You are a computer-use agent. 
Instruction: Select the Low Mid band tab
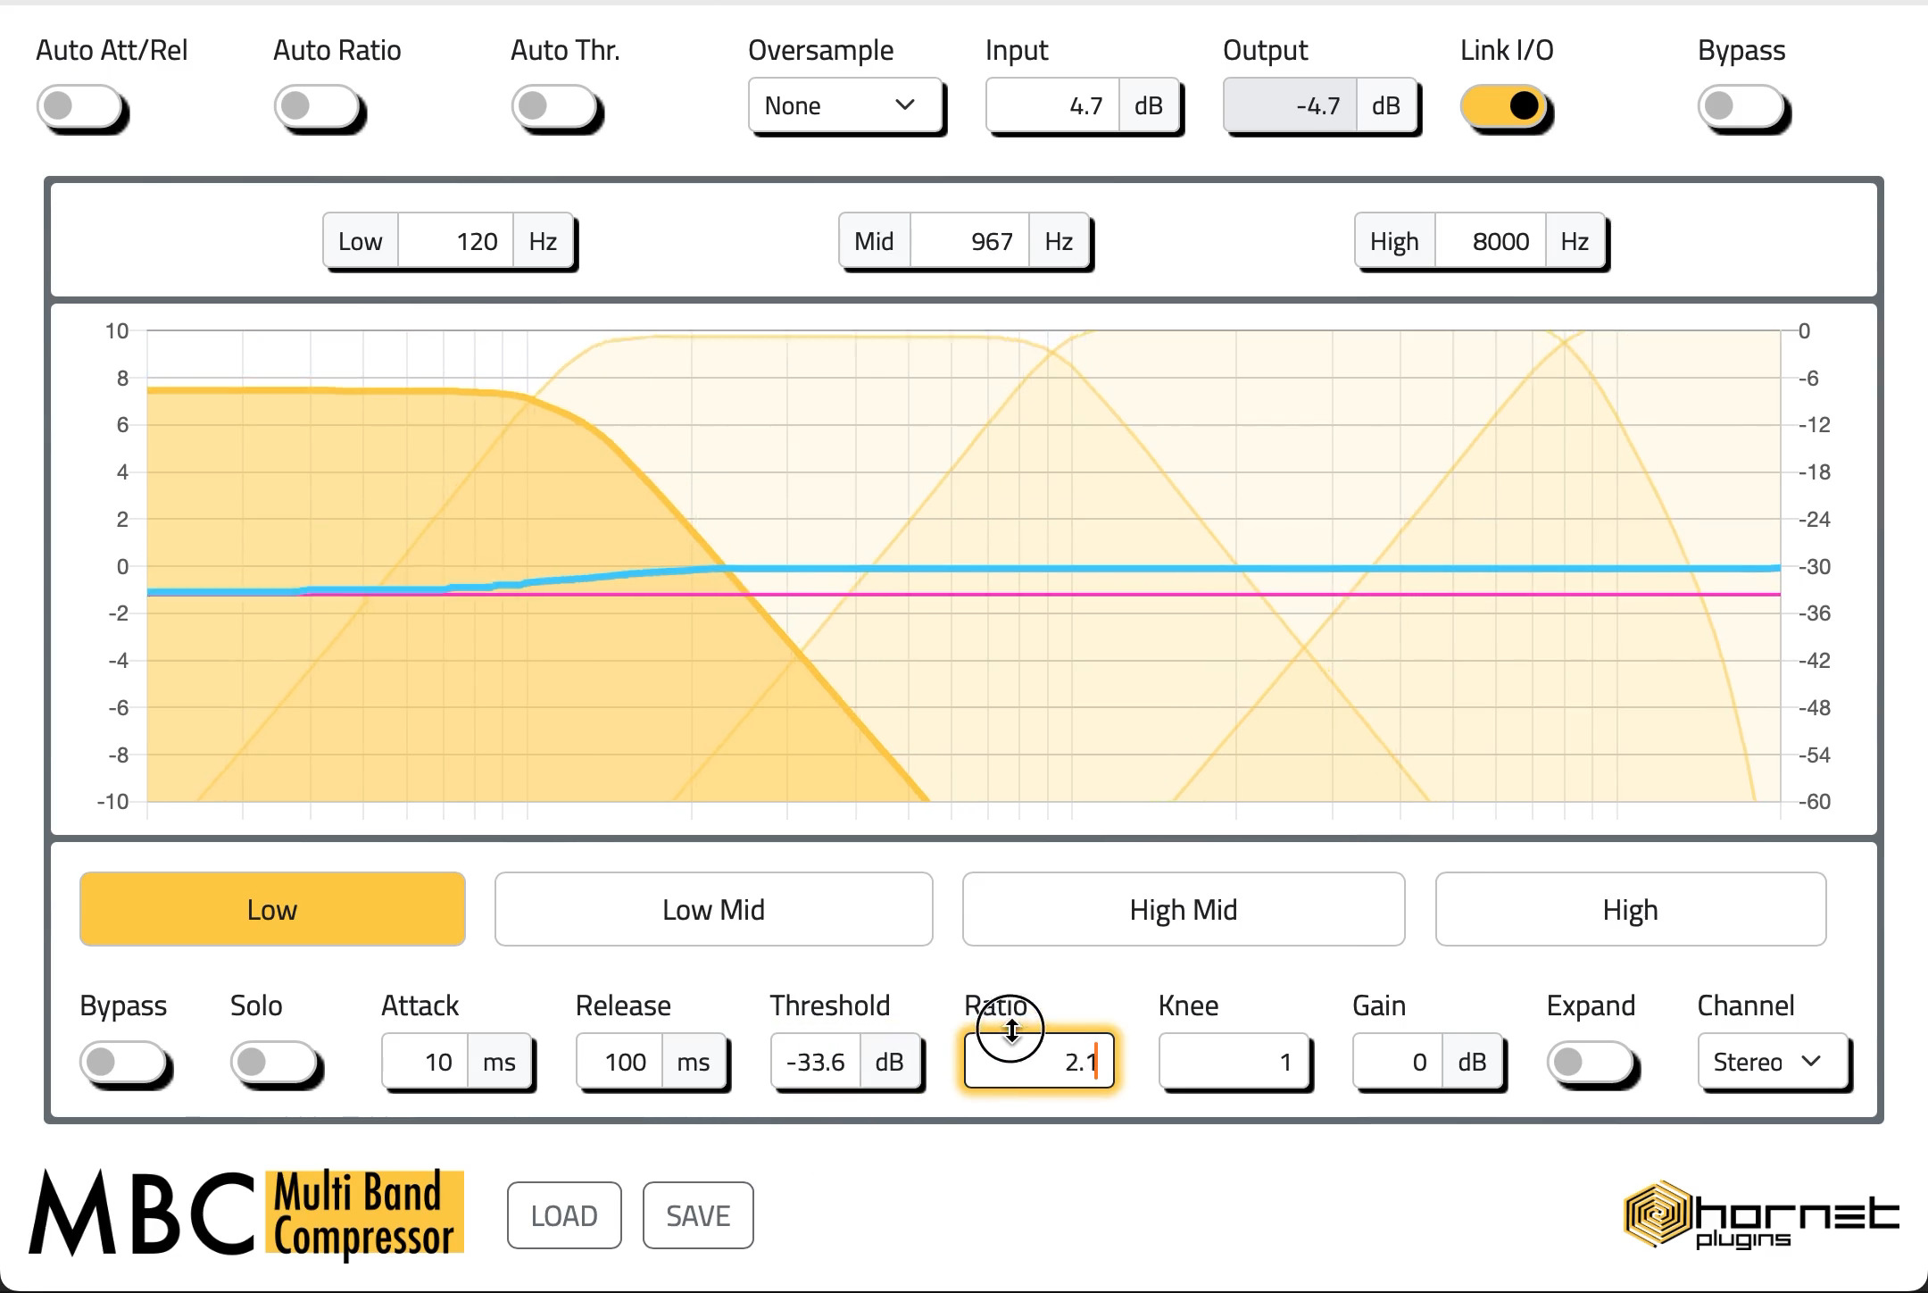(713, 909)
